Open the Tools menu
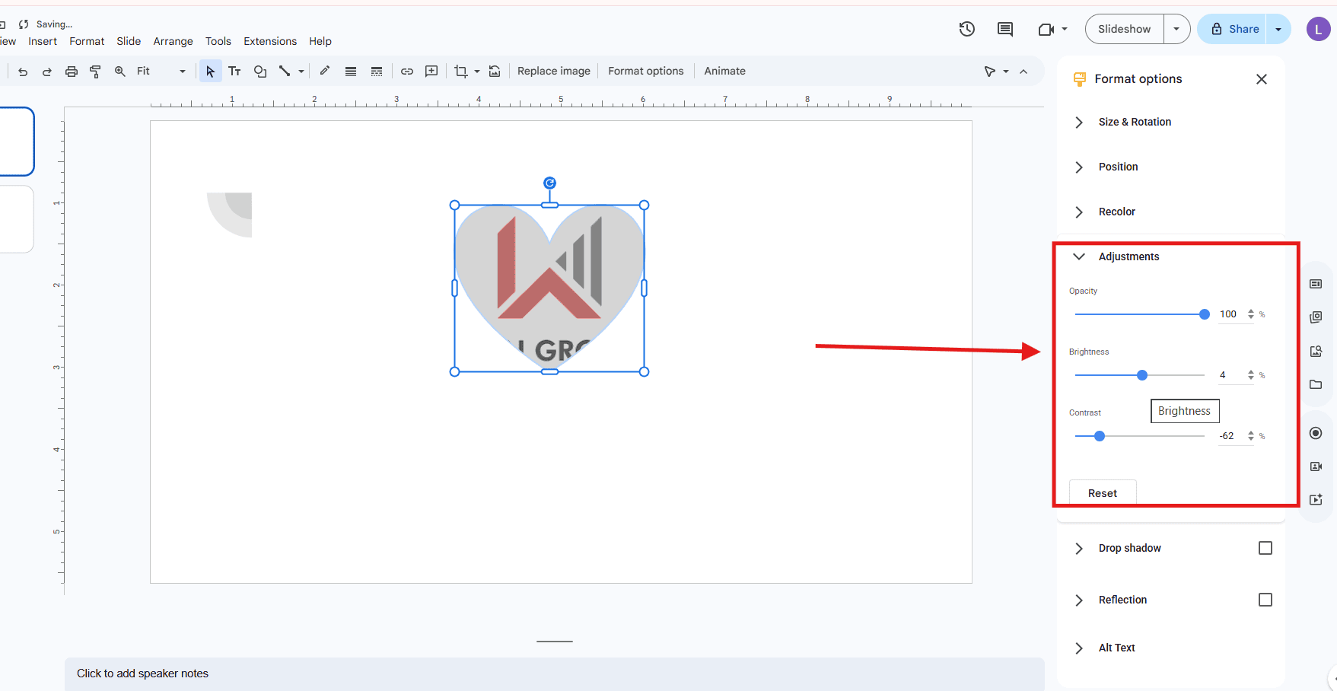The height and width of the screenshot is (691, 1337). click(x=218, y=41)
